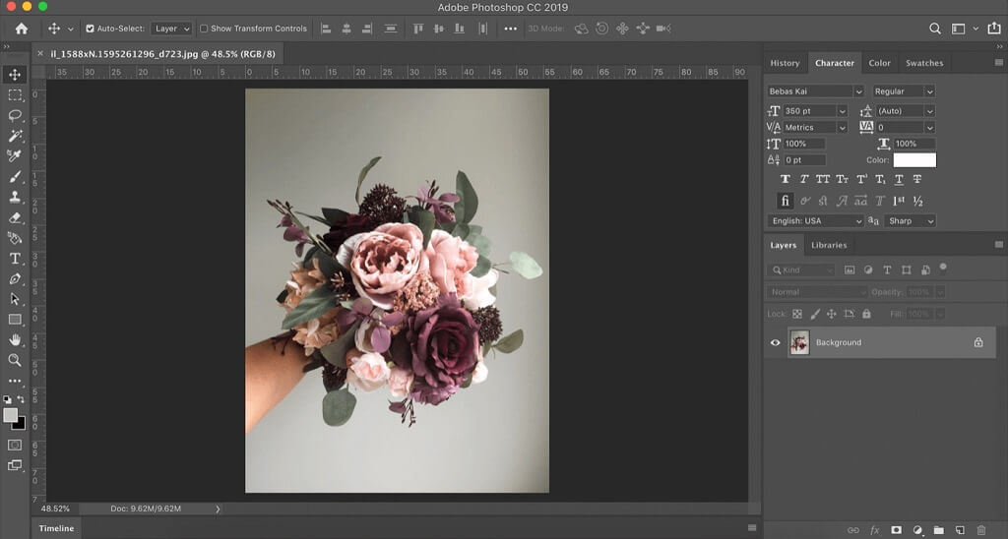The width and height of the screenshot is (1008, 539).
Task: Select the Rectangle shape tool
Action: [x=14, y=320]
